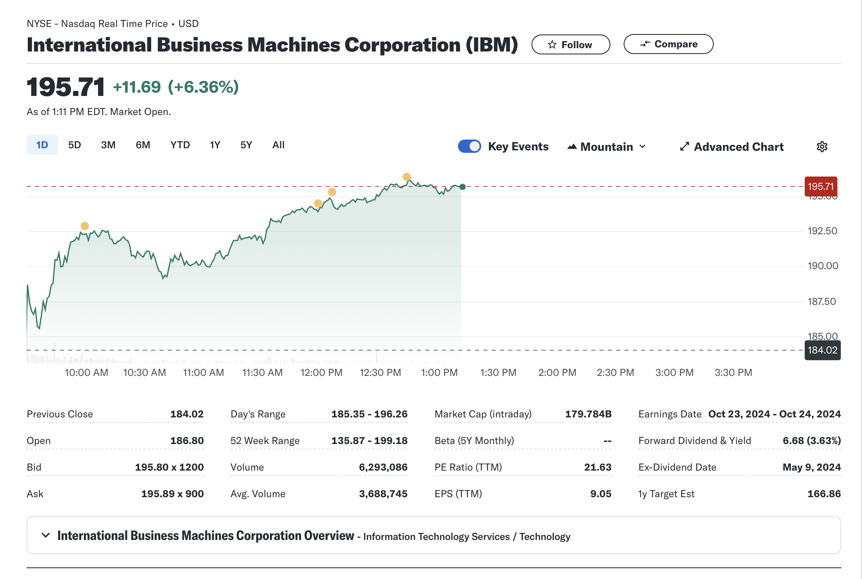Click the key event dot just after 12:00 PM
862x579 pixels.
(x=332, y=192)
